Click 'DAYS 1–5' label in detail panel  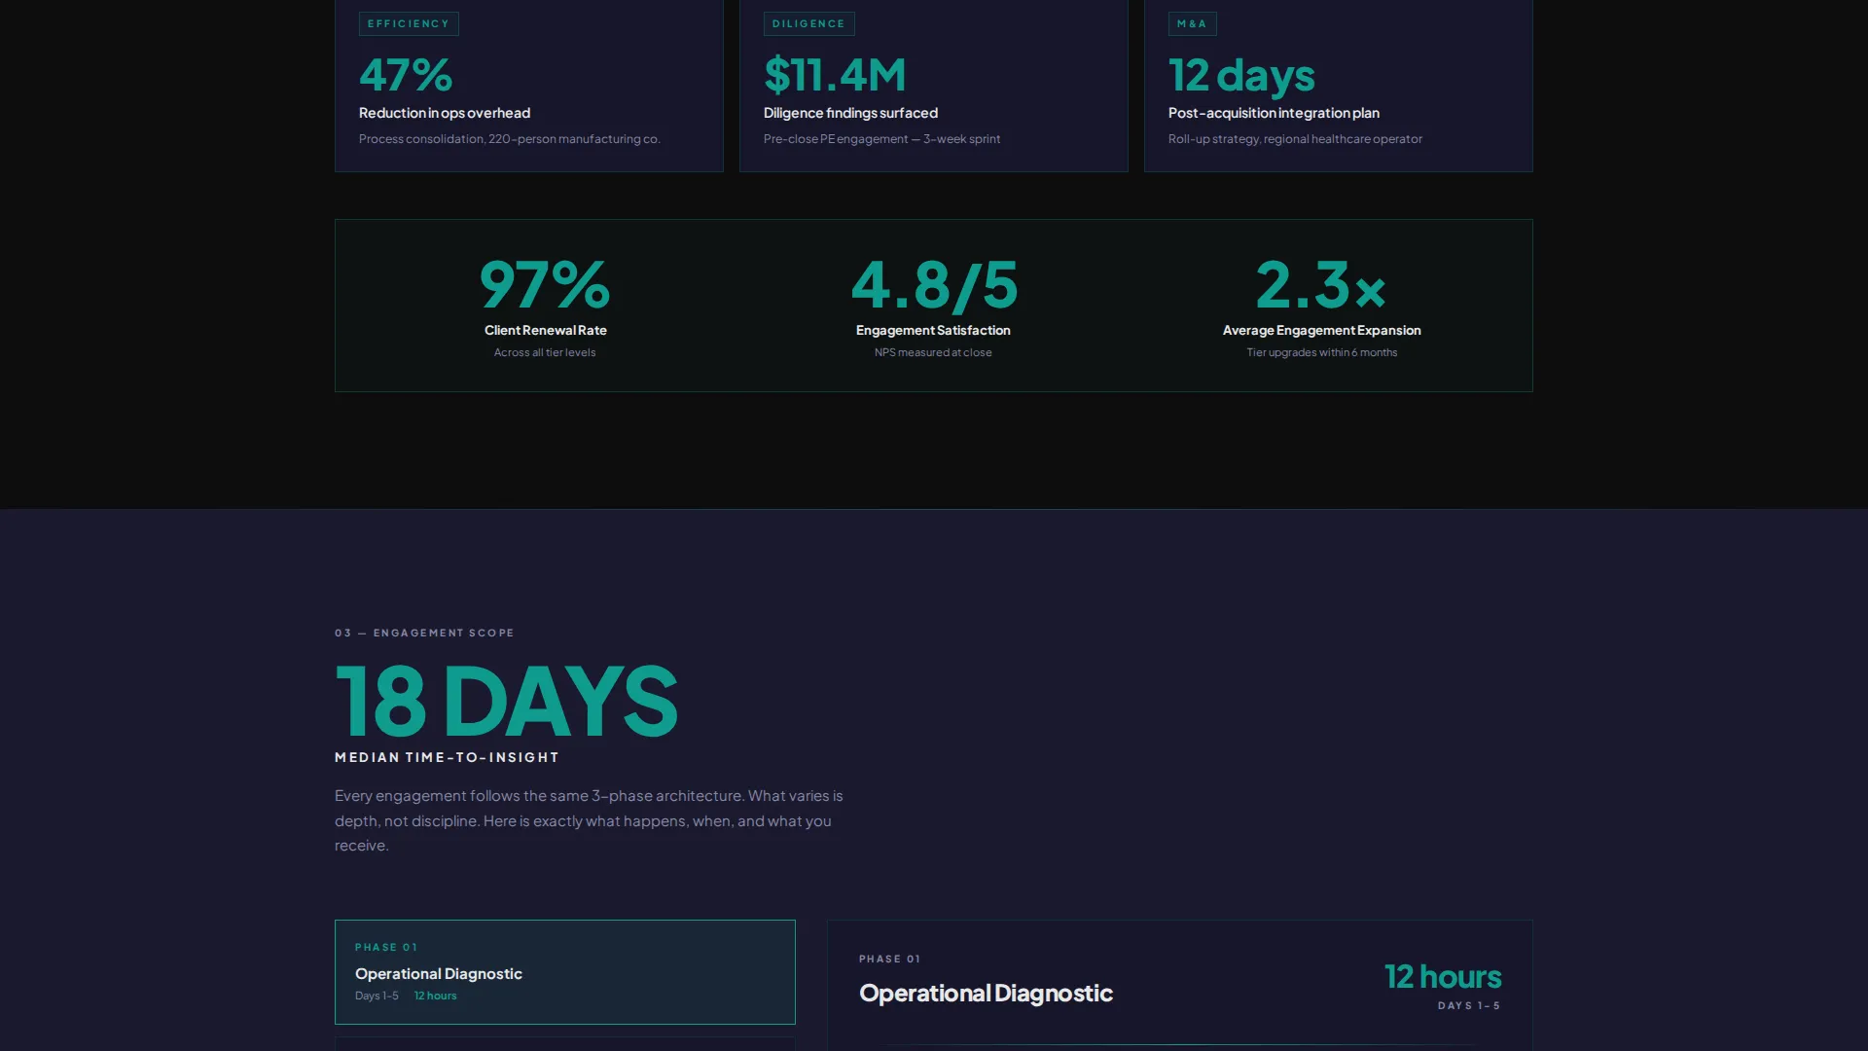coord(1469,1005)
